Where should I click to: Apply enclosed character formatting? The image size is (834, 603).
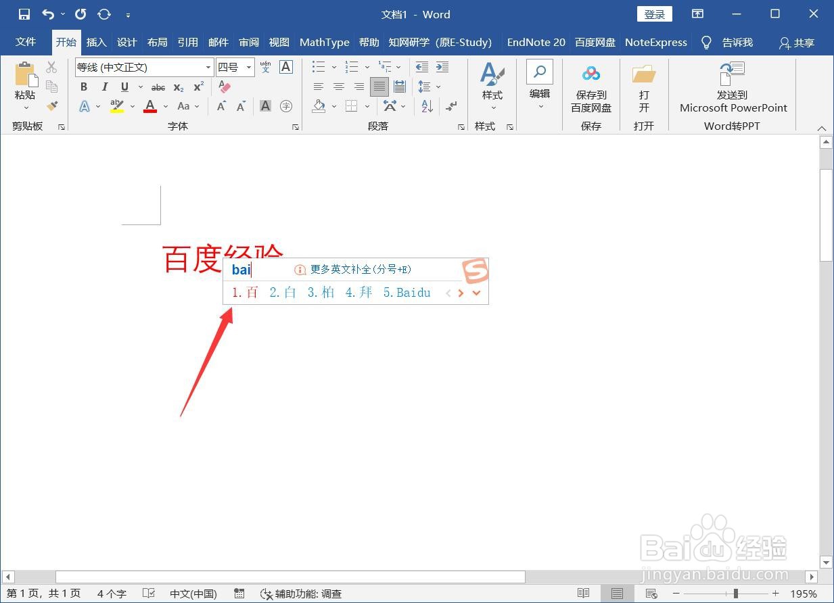point(286,106)
